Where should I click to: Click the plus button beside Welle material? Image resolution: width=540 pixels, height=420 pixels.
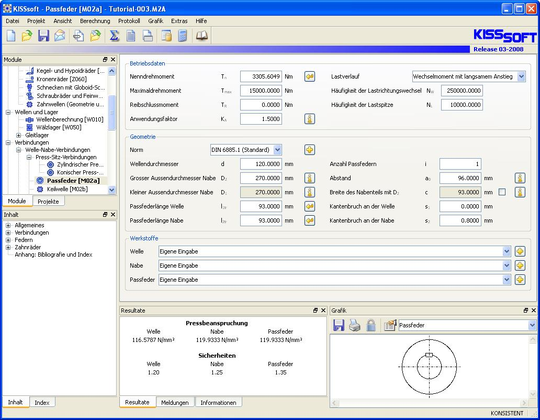pyautogui.click(x=520, y=251)
